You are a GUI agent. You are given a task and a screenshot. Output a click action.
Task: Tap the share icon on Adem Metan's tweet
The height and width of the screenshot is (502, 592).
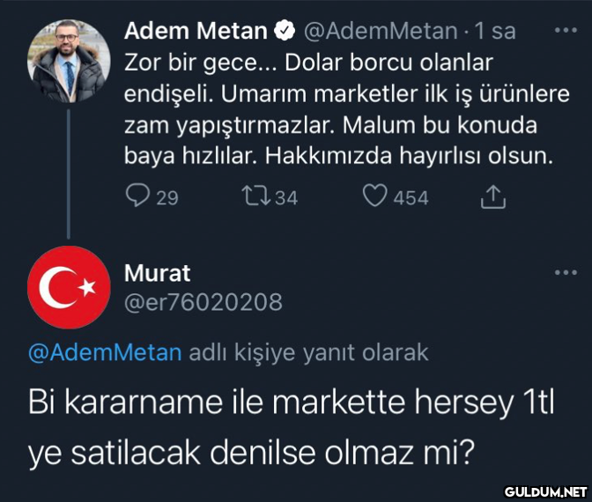[x=493, y=196]
